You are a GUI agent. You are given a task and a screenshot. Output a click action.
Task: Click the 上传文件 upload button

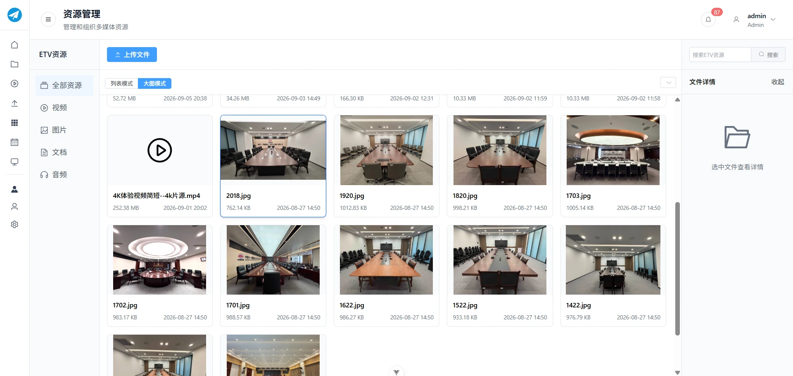tap(132, 55)
